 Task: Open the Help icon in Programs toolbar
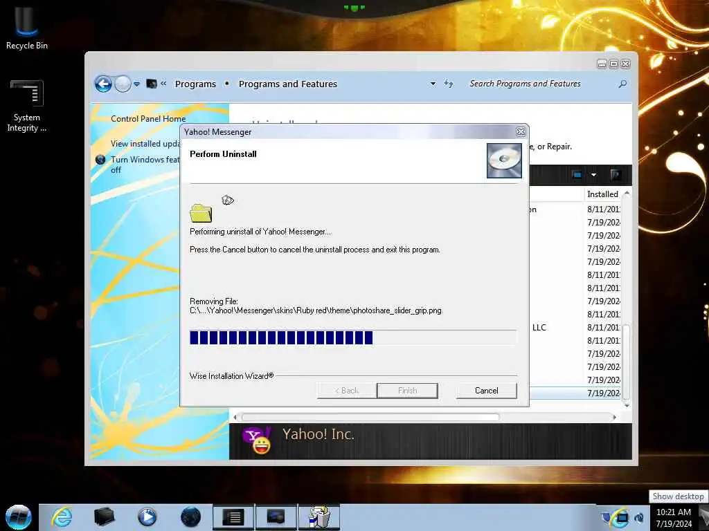pos(616,175)
